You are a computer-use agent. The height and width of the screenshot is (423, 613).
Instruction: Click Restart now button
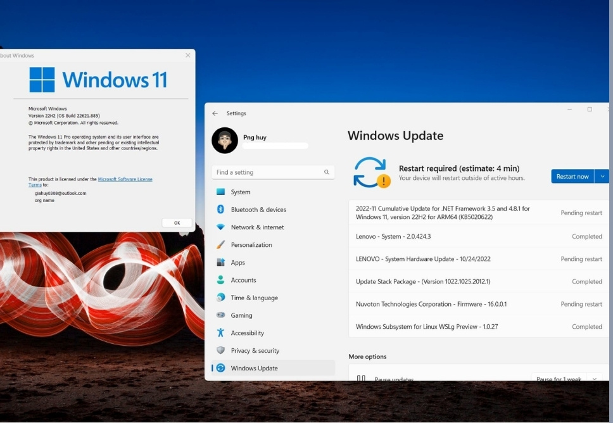point(572,176)
